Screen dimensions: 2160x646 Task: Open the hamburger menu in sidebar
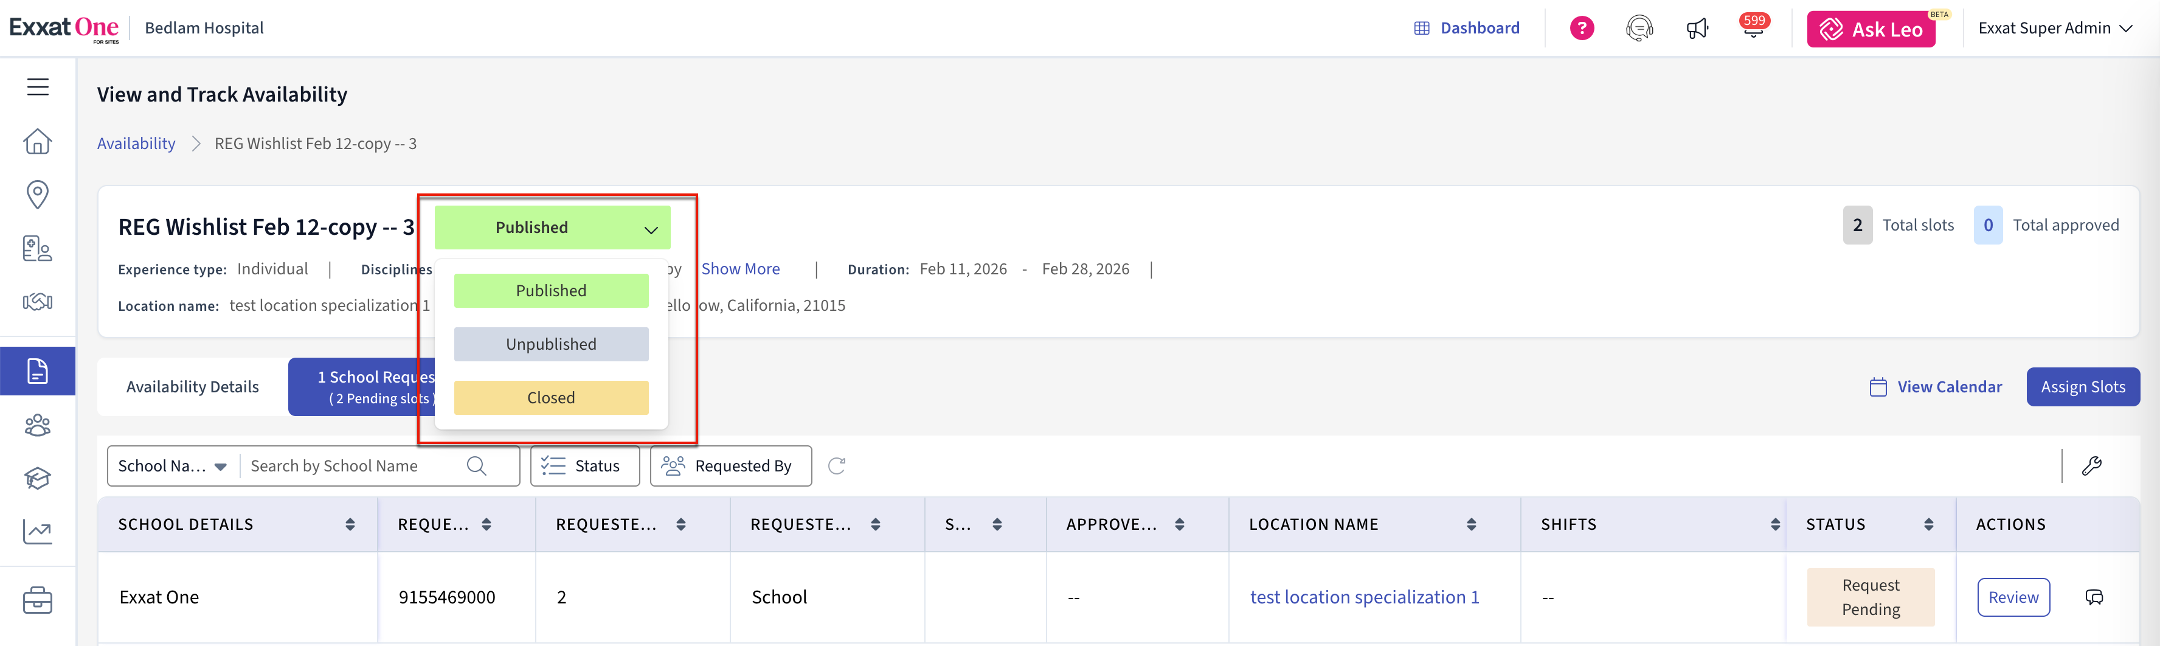[x=38, y=86]
